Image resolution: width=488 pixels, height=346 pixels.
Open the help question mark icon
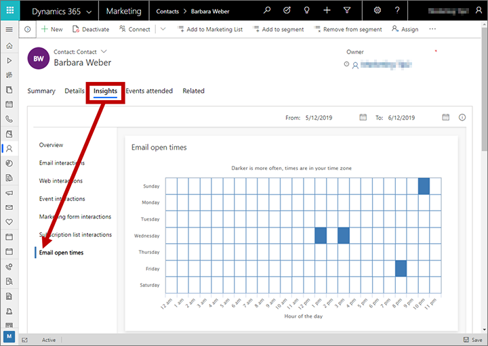click(397, 10)
